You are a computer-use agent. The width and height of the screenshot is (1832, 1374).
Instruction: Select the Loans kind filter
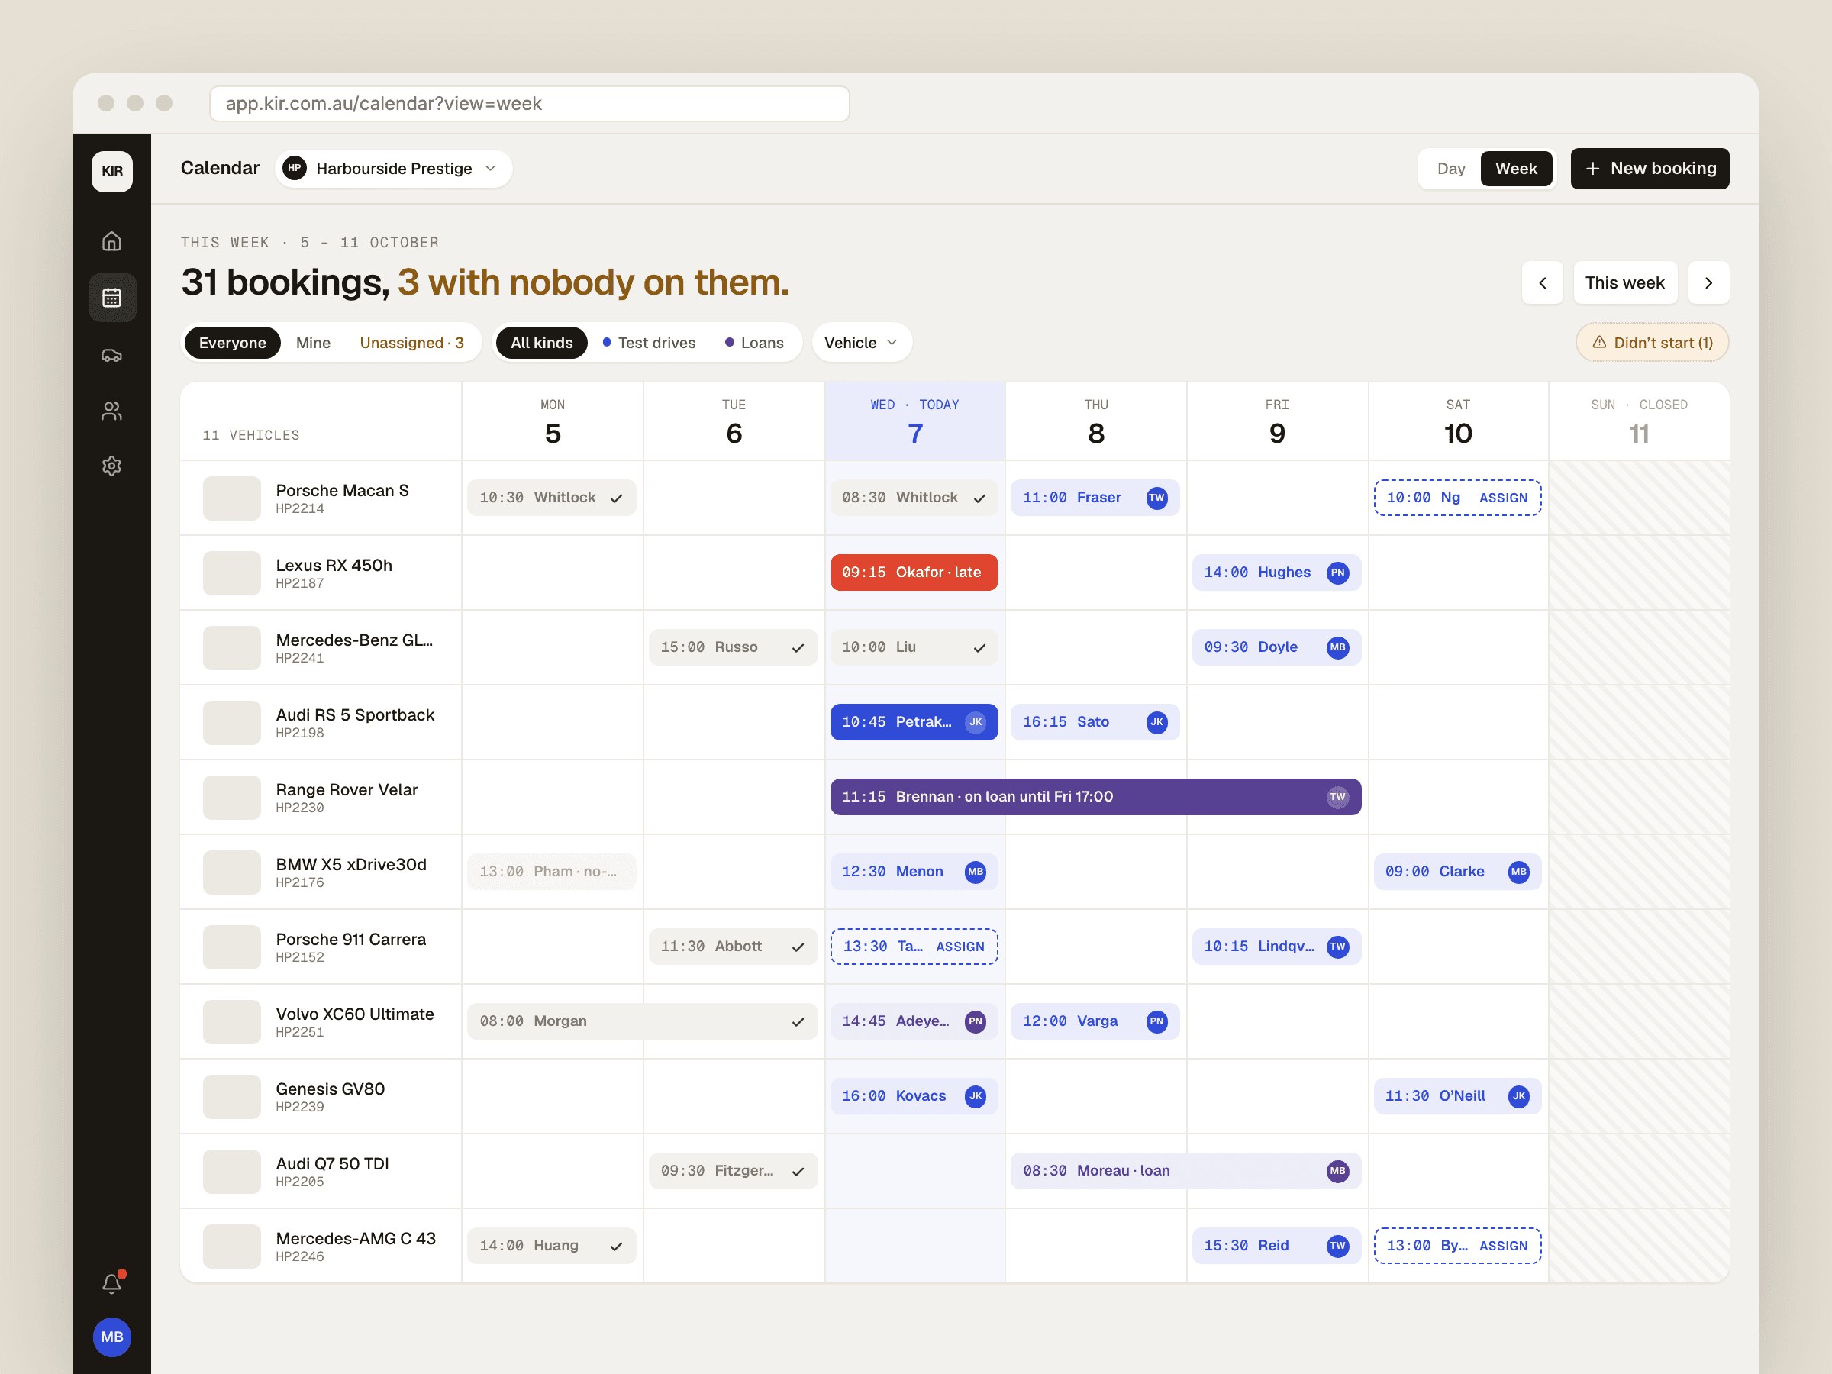pyautogui.click(x=754, y=342)
